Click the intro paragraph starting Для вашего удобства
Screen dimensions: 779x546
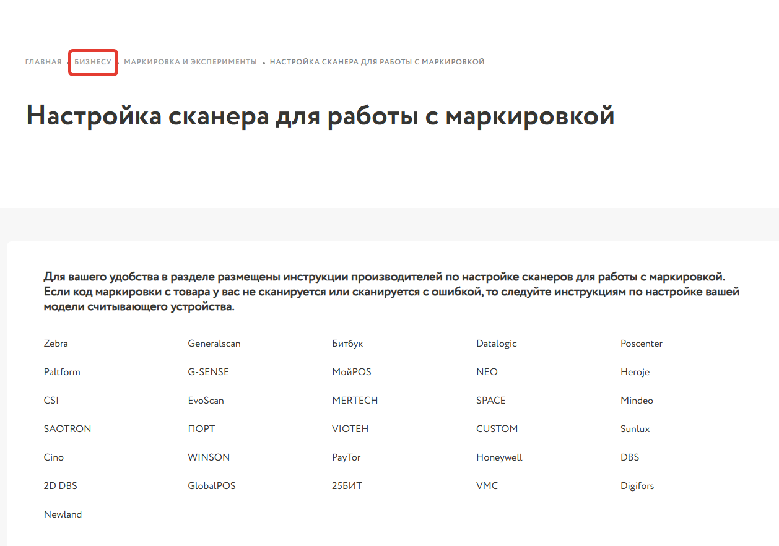coord(392,292)
